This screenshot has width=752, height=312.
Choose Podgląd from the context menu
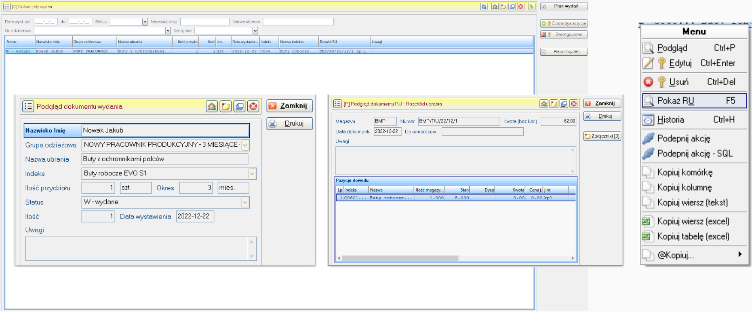694,48
